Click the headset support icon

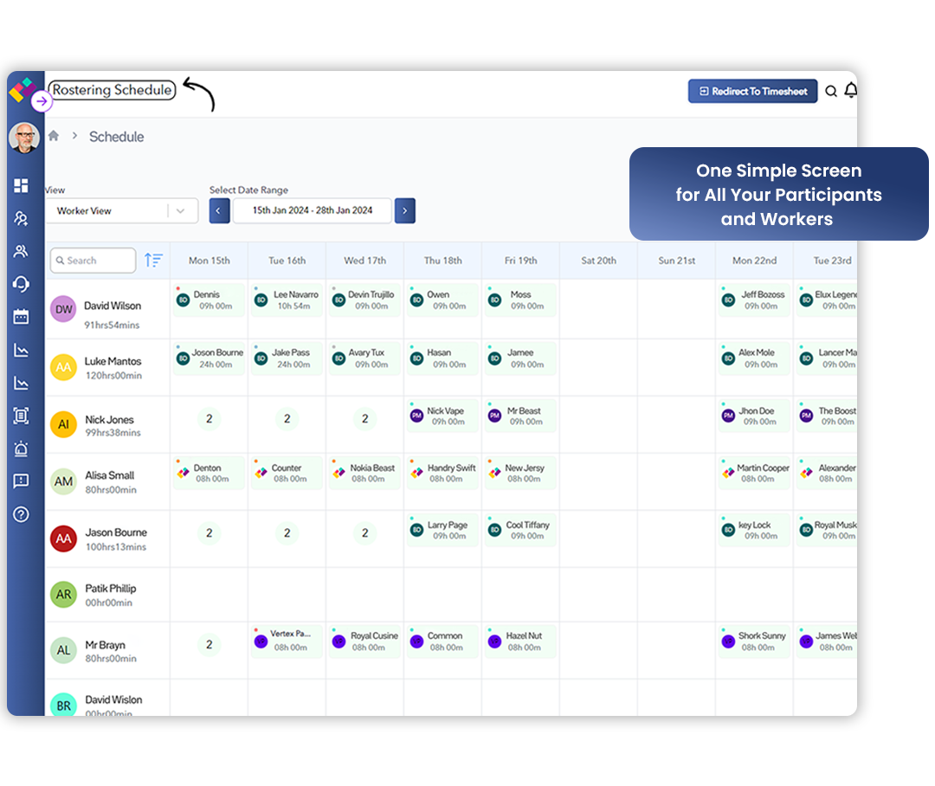click(21, 284)
